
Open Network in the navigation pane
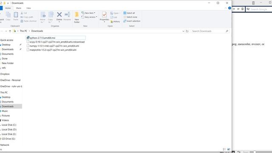click(5, 145)
